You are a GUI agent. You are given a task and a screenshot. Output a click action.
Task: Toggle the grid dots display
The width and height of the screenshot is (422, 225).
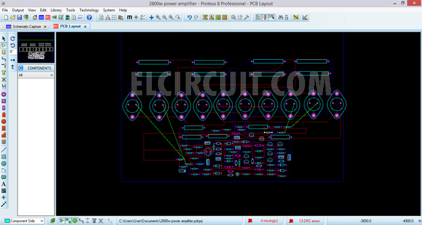coord(114,17)
